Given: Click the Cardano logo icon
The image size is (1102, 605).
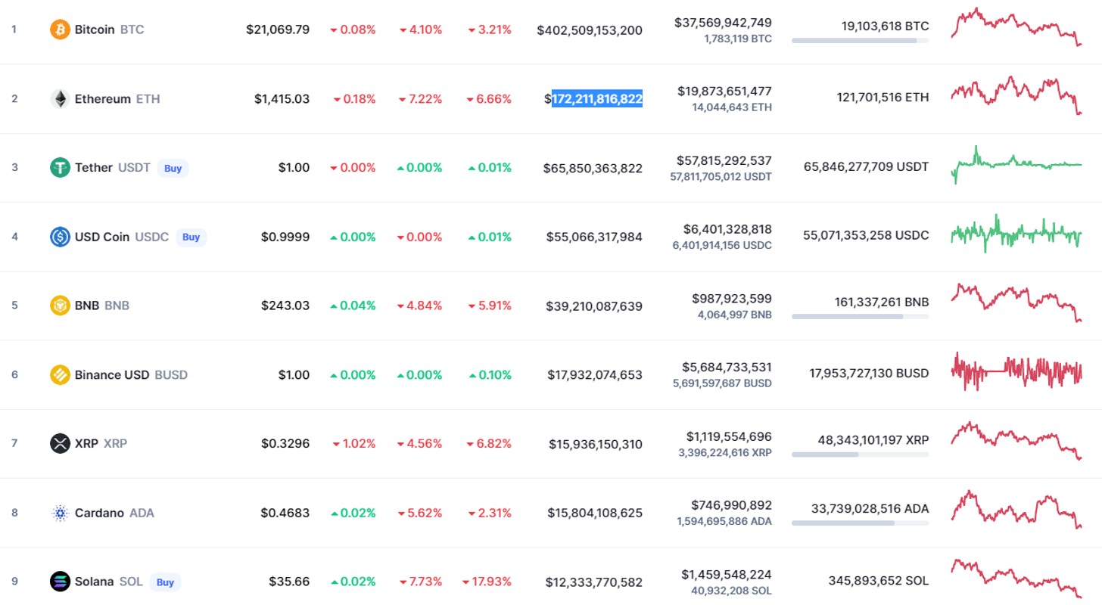Looking at the screenshot, I should click(x=60, y=513).
